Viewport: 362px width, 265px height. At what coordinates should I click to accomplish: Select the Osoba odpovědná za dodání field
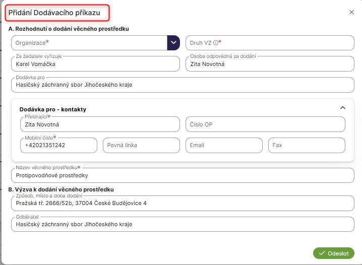[270, 64]
